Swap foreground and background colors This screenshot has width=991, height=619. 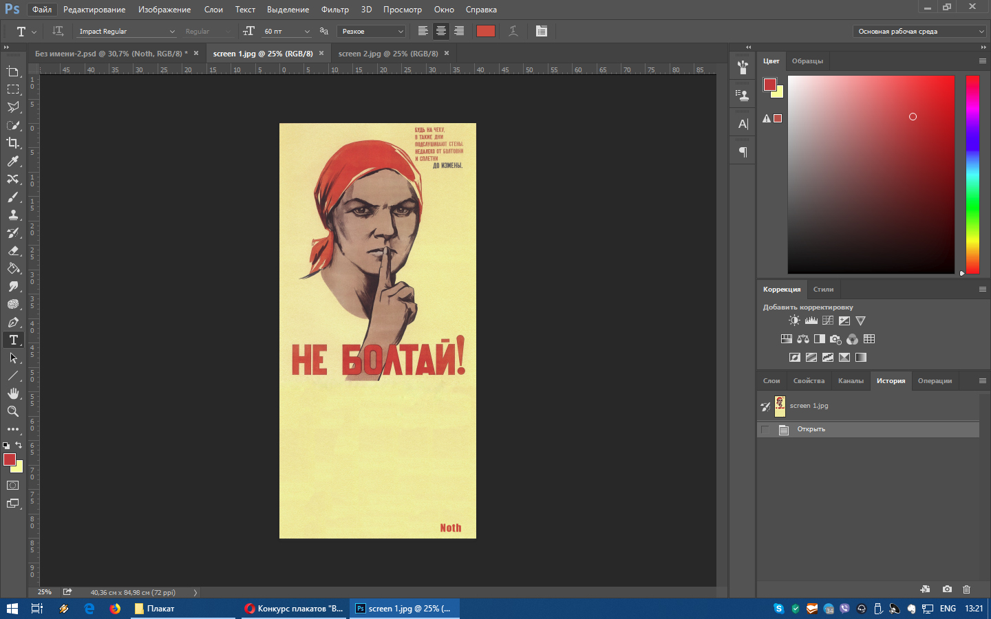pos(19,445)
